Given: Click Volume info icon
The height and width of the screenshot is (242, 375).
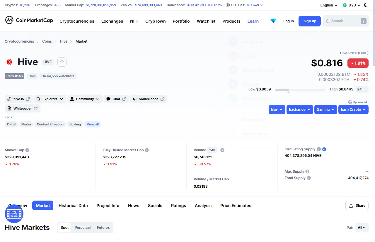Looking at the screenshot, I should 222,150.
